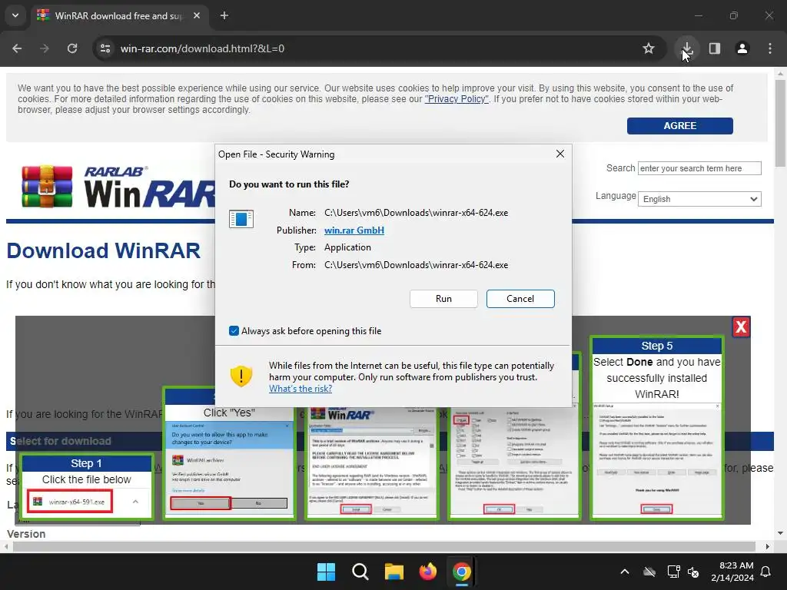Open the Windows Start menu
The width and height of the screenshot is (787, 590).
(x=326, y=572)
